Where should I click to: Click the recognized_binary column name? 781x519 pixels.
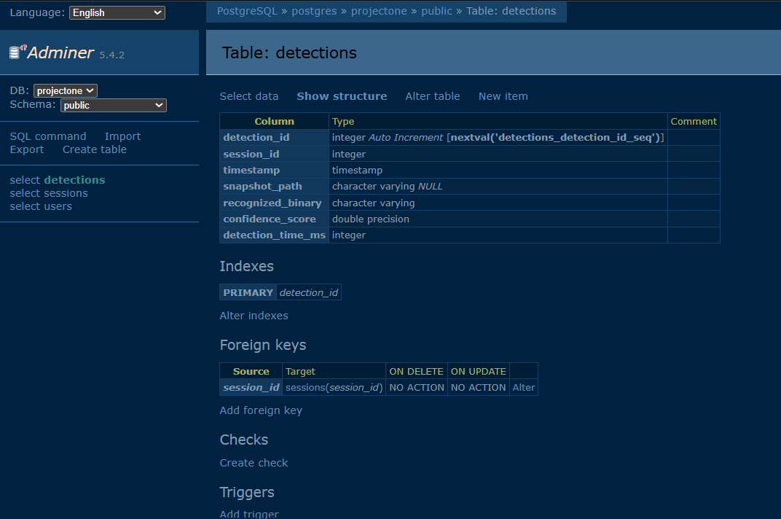click(x=272, y=203)
